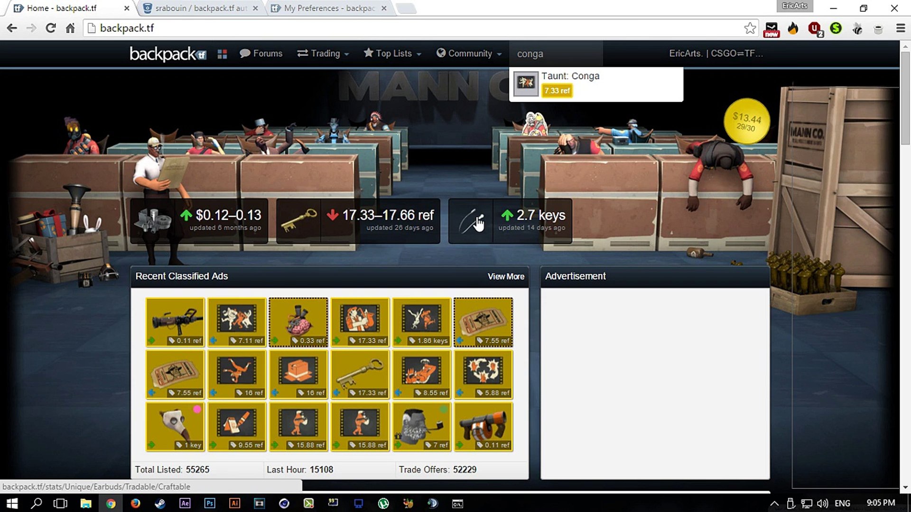
Task: Click View More classified ads
Action: [x=506, y=276]
